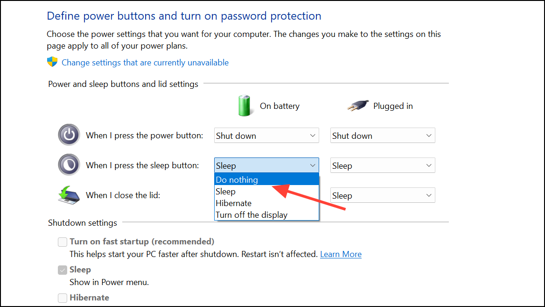Select Sleep option in open list

(266, 192)
